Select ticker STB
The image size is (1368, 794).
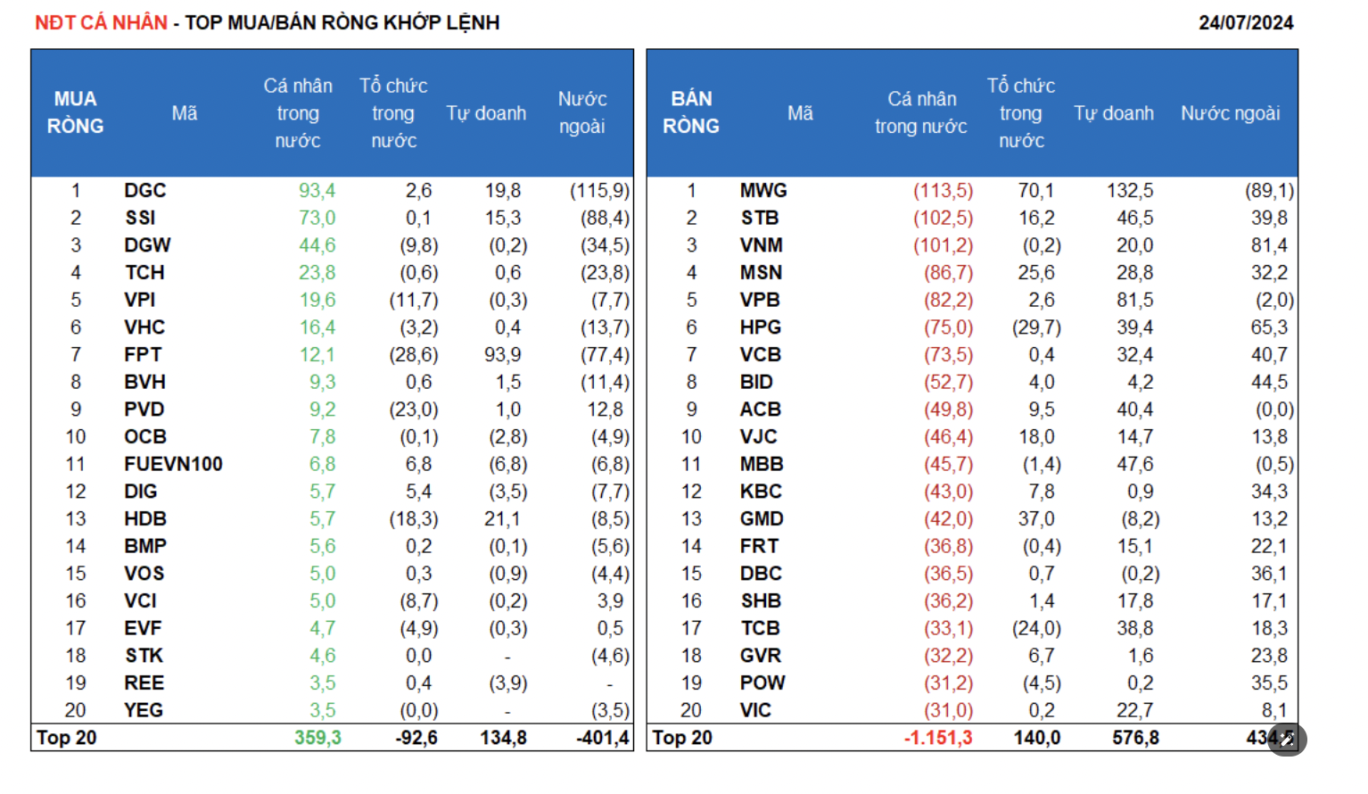coord(760,218)
